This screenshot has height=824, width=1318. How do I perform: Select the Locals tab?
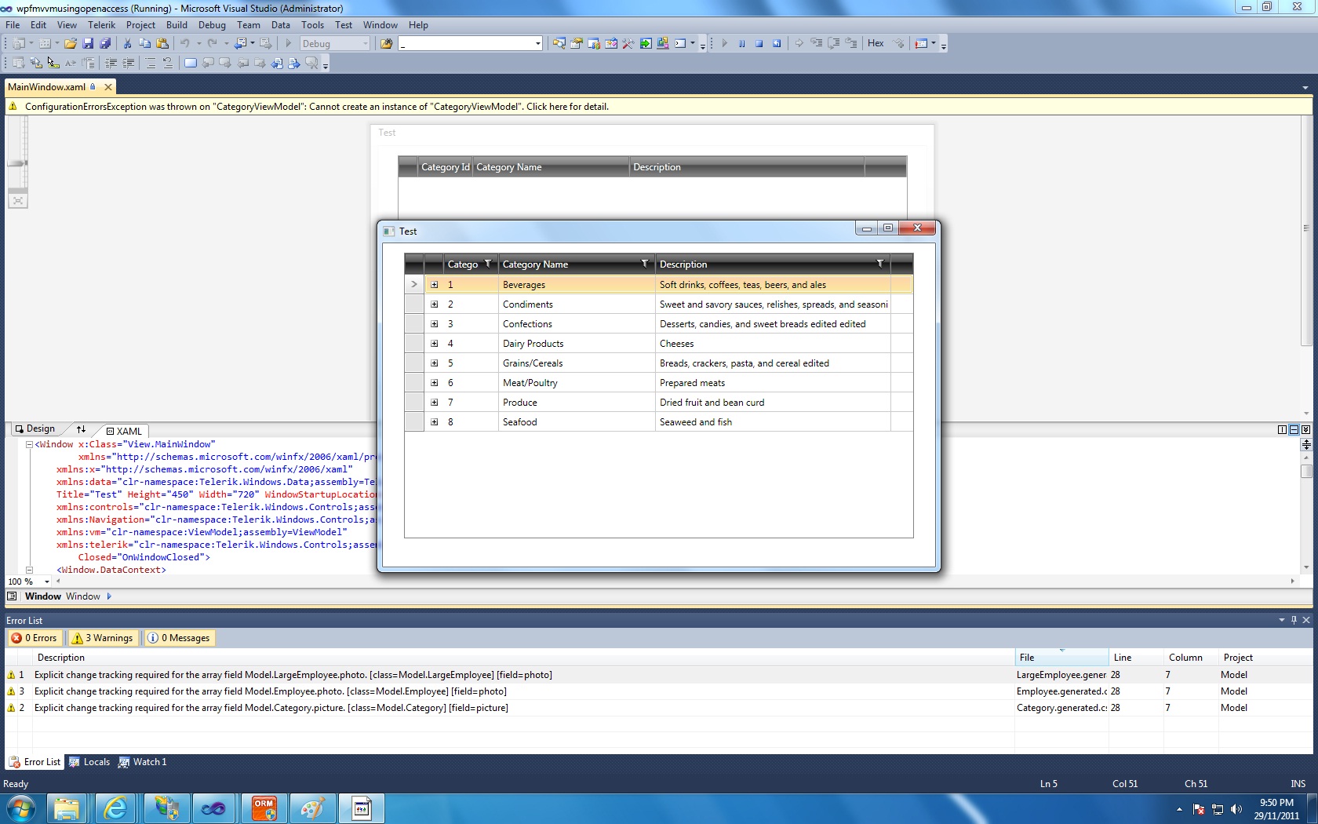[89, 762]
